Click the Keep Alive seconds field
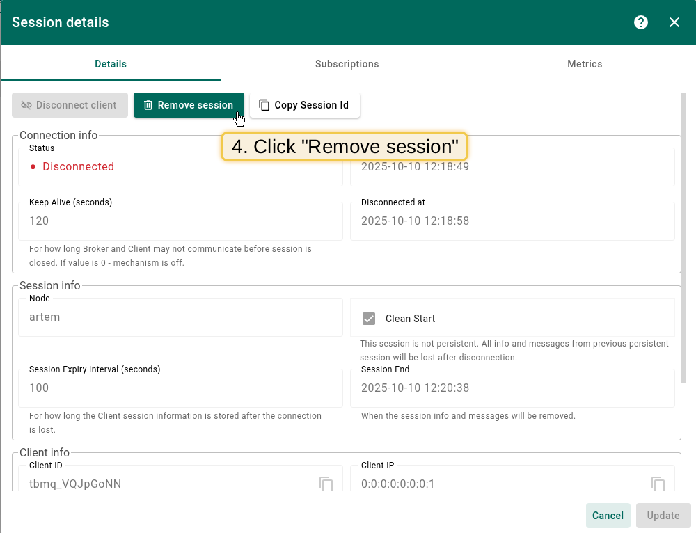This screenshot has width=696, height=533. (180, 221)
